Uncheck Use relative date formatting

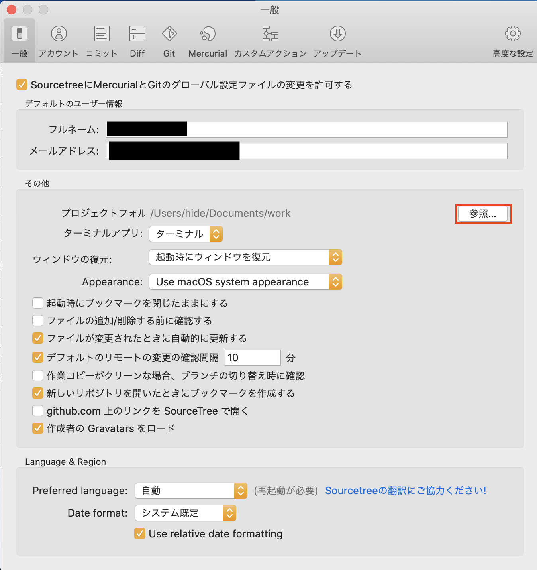click(140, 533)
